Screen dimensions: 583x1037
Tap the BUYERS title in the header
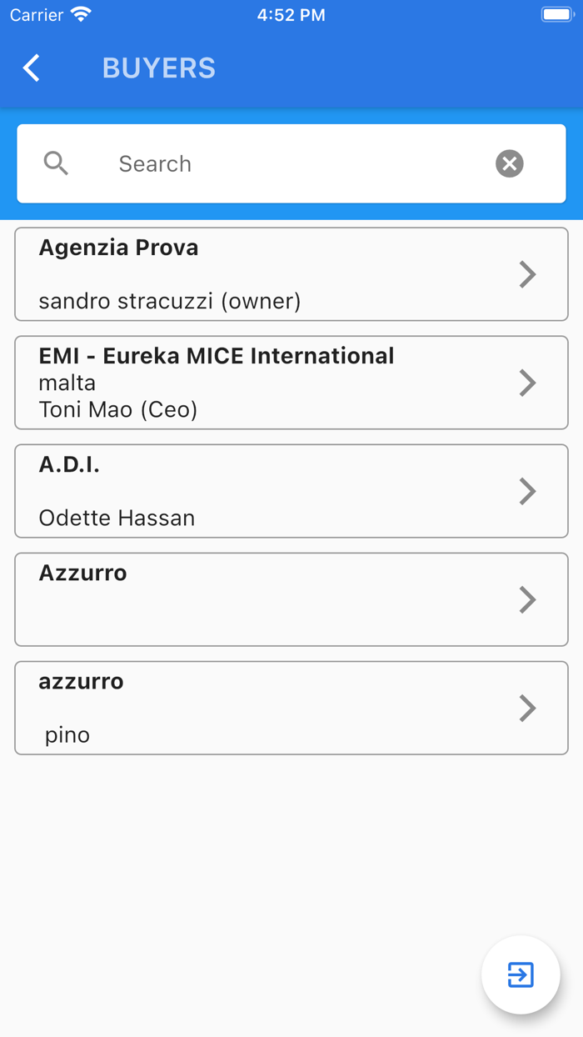(x=158, y=68)
